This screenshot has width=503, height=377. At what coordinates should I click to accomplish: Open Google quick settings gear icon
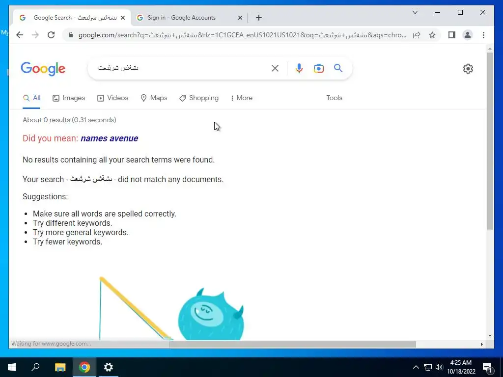(468, 69)
